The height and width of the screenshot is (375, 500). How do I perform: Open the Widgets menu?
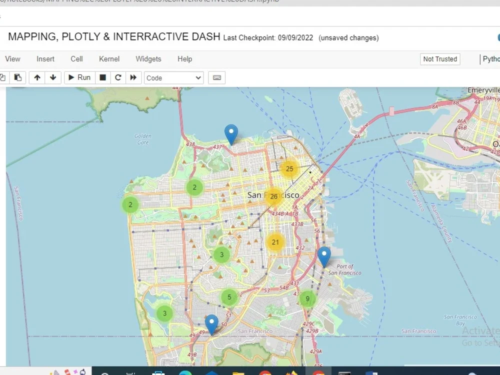coord(148,59)
